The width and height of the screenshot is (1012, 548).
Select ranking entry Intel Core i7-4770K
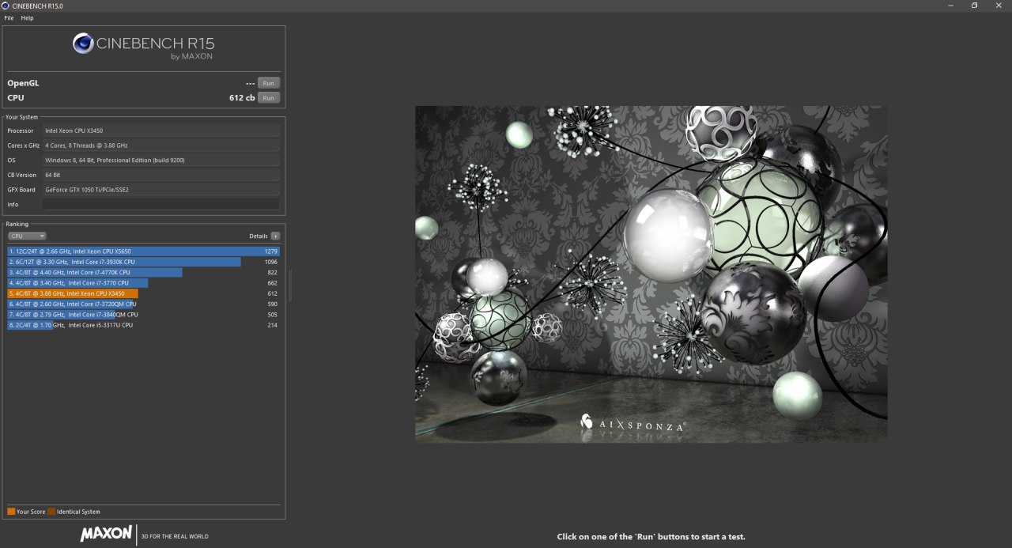[143, 272]
